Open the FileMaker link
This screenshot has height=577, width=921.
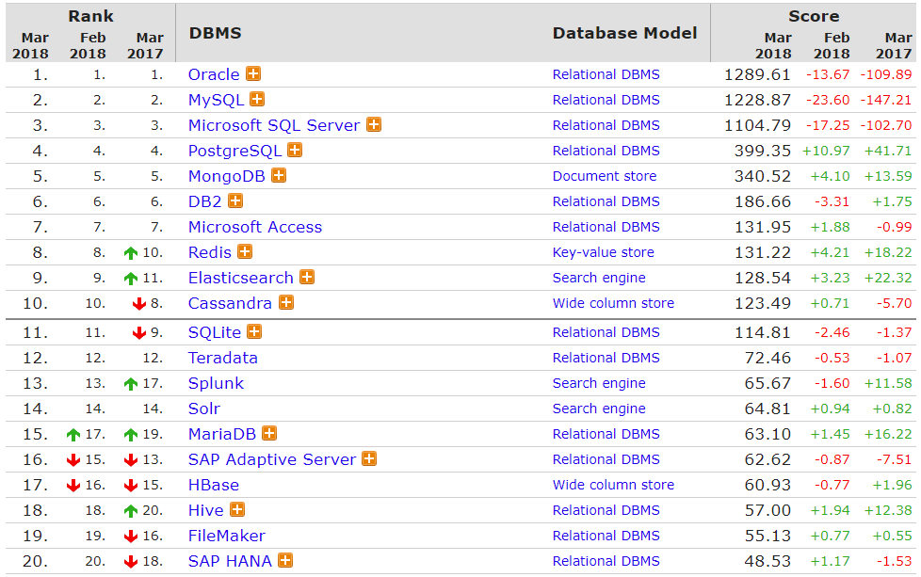227,536
